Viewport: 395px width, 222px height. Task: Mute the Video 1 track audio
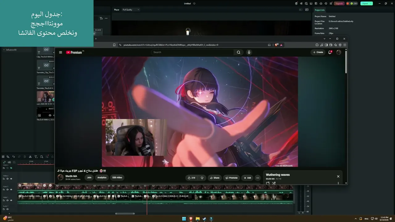(x=7, y=200)
